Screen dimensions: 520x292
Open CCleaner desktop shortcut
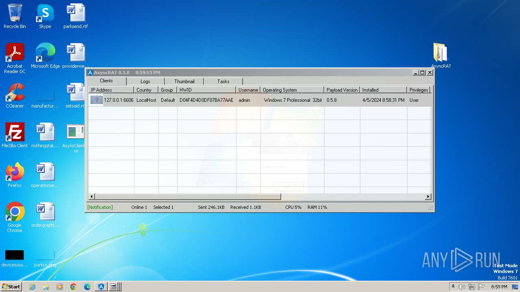click(15, 96)
